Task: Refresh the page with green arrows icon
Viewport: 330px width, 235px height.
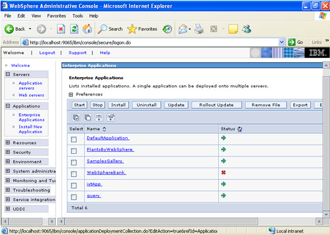Action: coord(74,29)
